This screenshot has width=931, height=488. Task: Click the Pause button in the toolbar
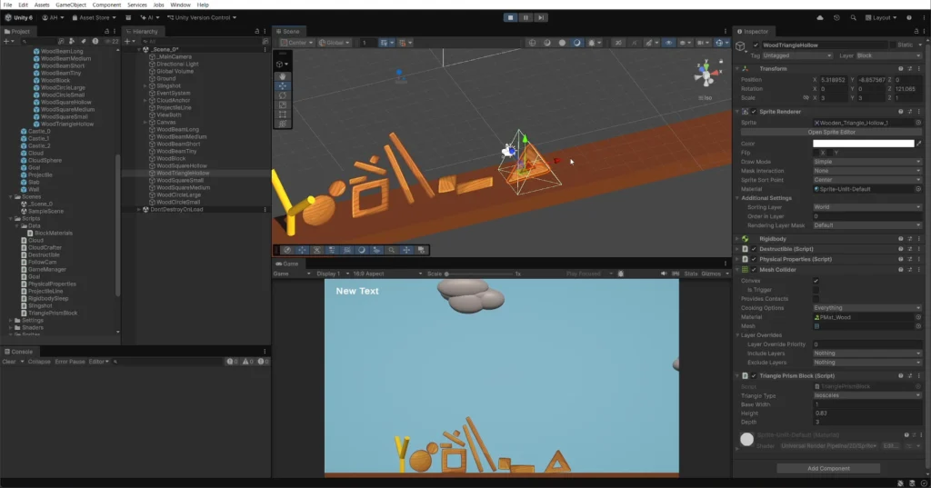click(x=526, y=18)
